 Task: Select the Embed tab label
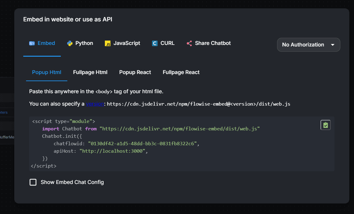[x=46, y=43]
